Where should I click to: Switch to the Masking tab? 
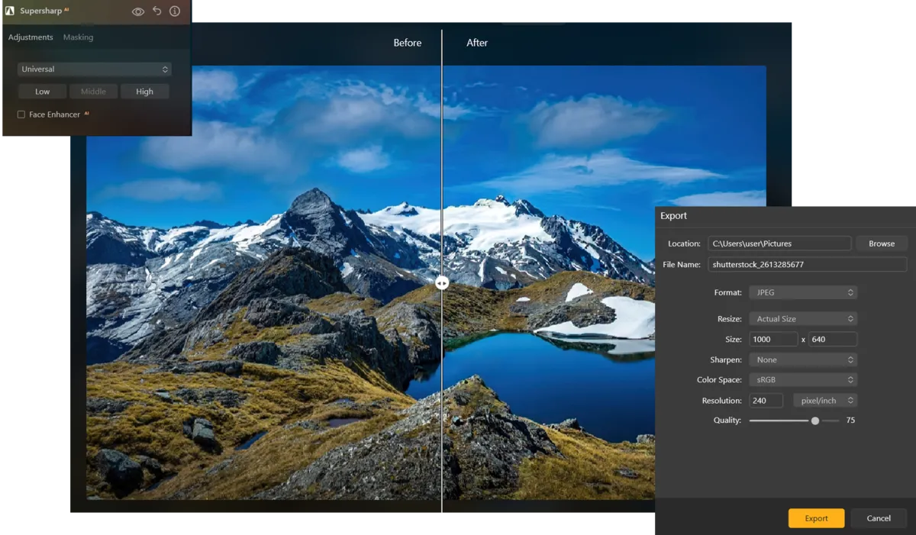click(x=78, y=37)
